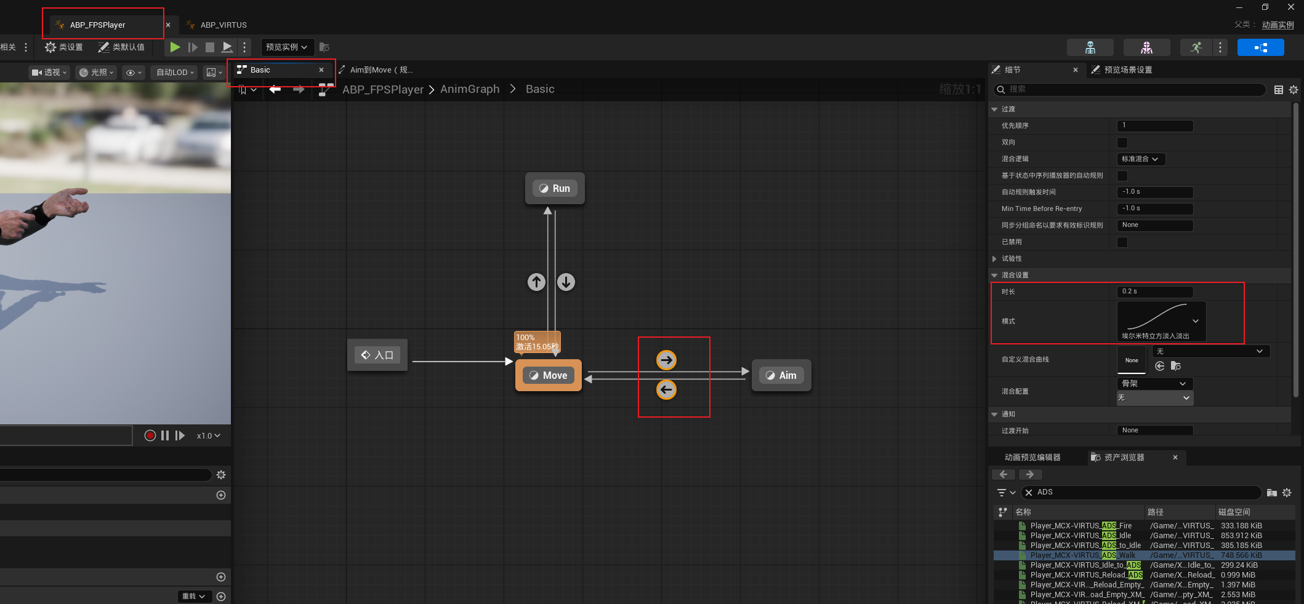Open the 光照 lighting mode dropdown
1304x604 pixels.
click(x=97, y=73)
